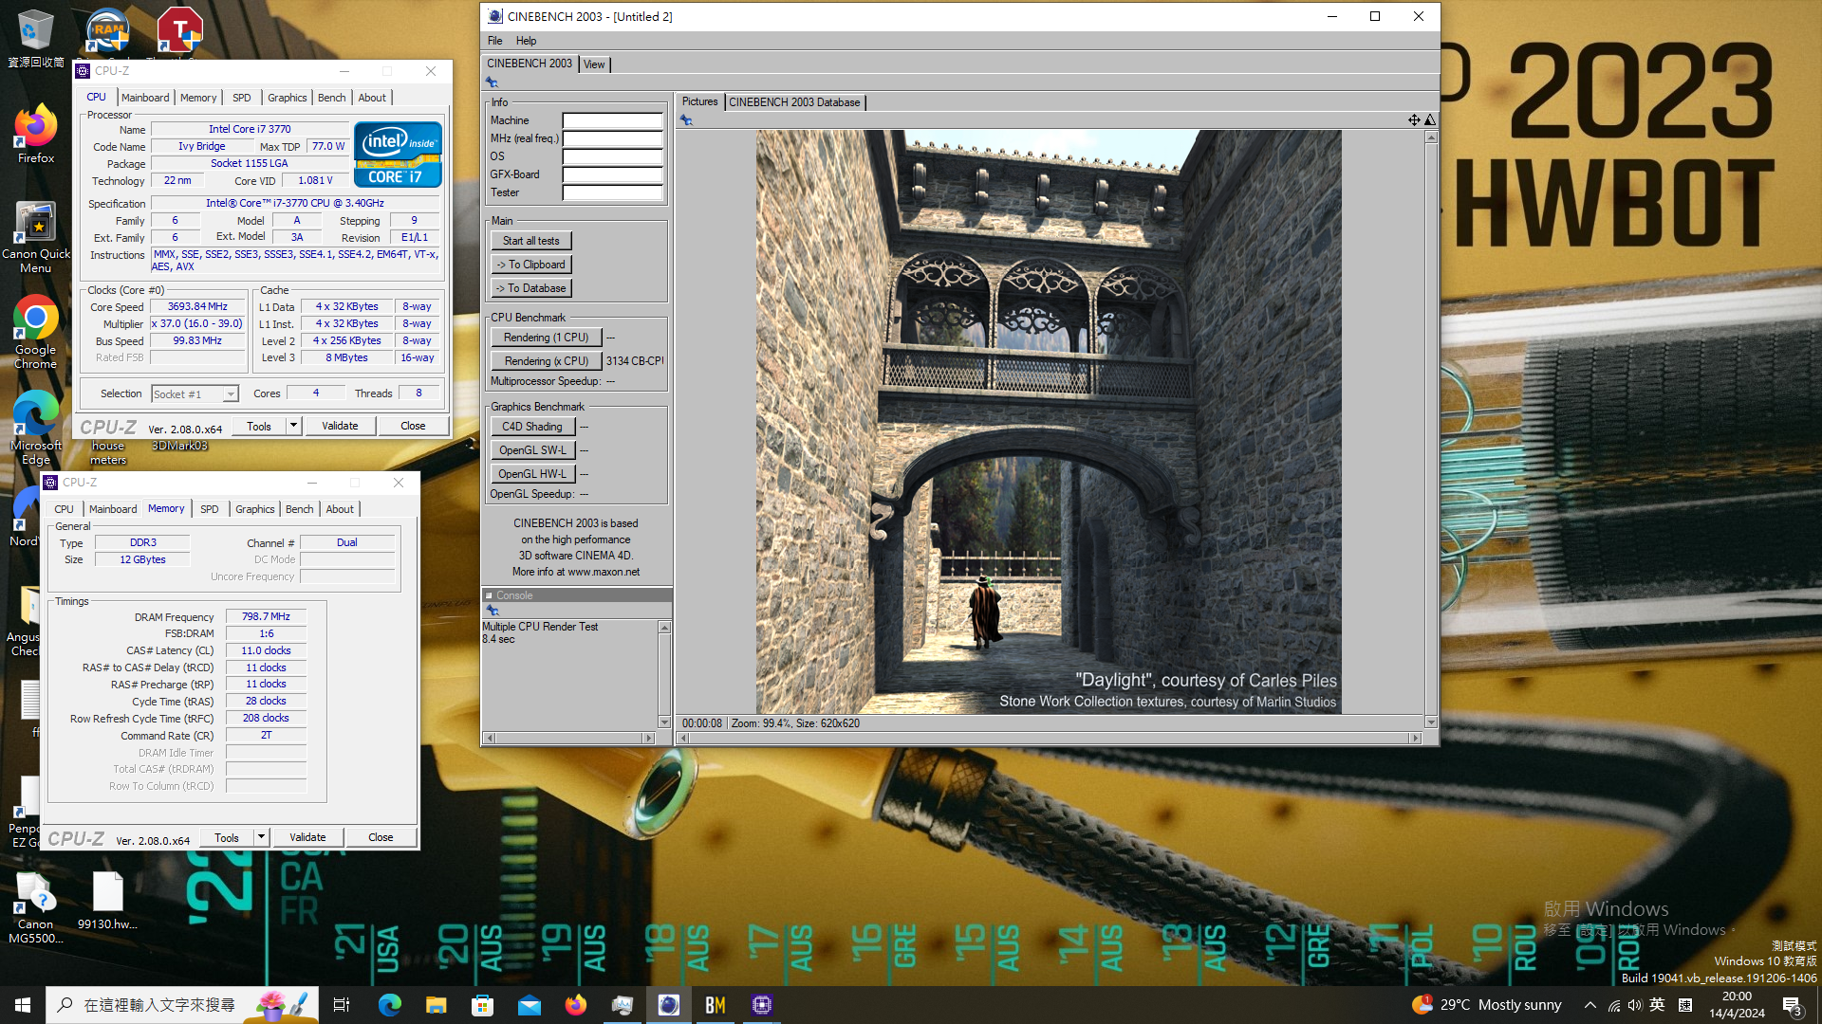Screen dimensions: 1822x1024
Task: Switch to CINEBENCH 2003 Database tab
Action: [x=794, y=102]
